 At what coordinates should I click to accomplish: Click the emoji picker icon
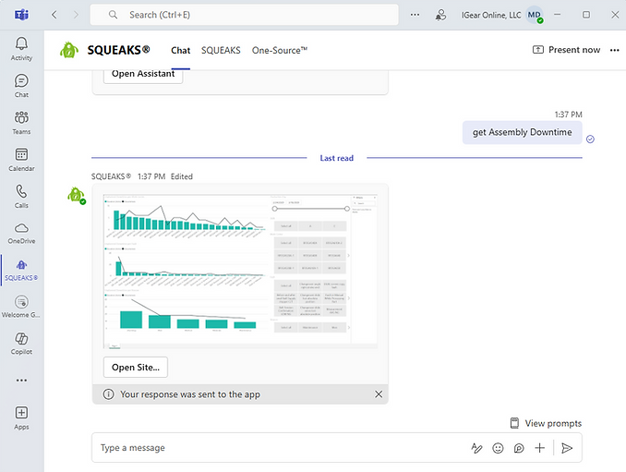click(x=499, y=448)
